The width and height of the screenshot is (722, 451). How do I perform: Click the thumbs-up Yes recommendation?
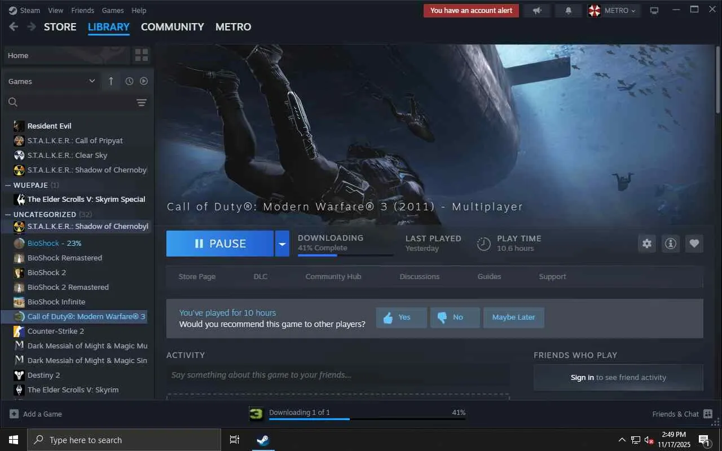click(x=402, y=317)
